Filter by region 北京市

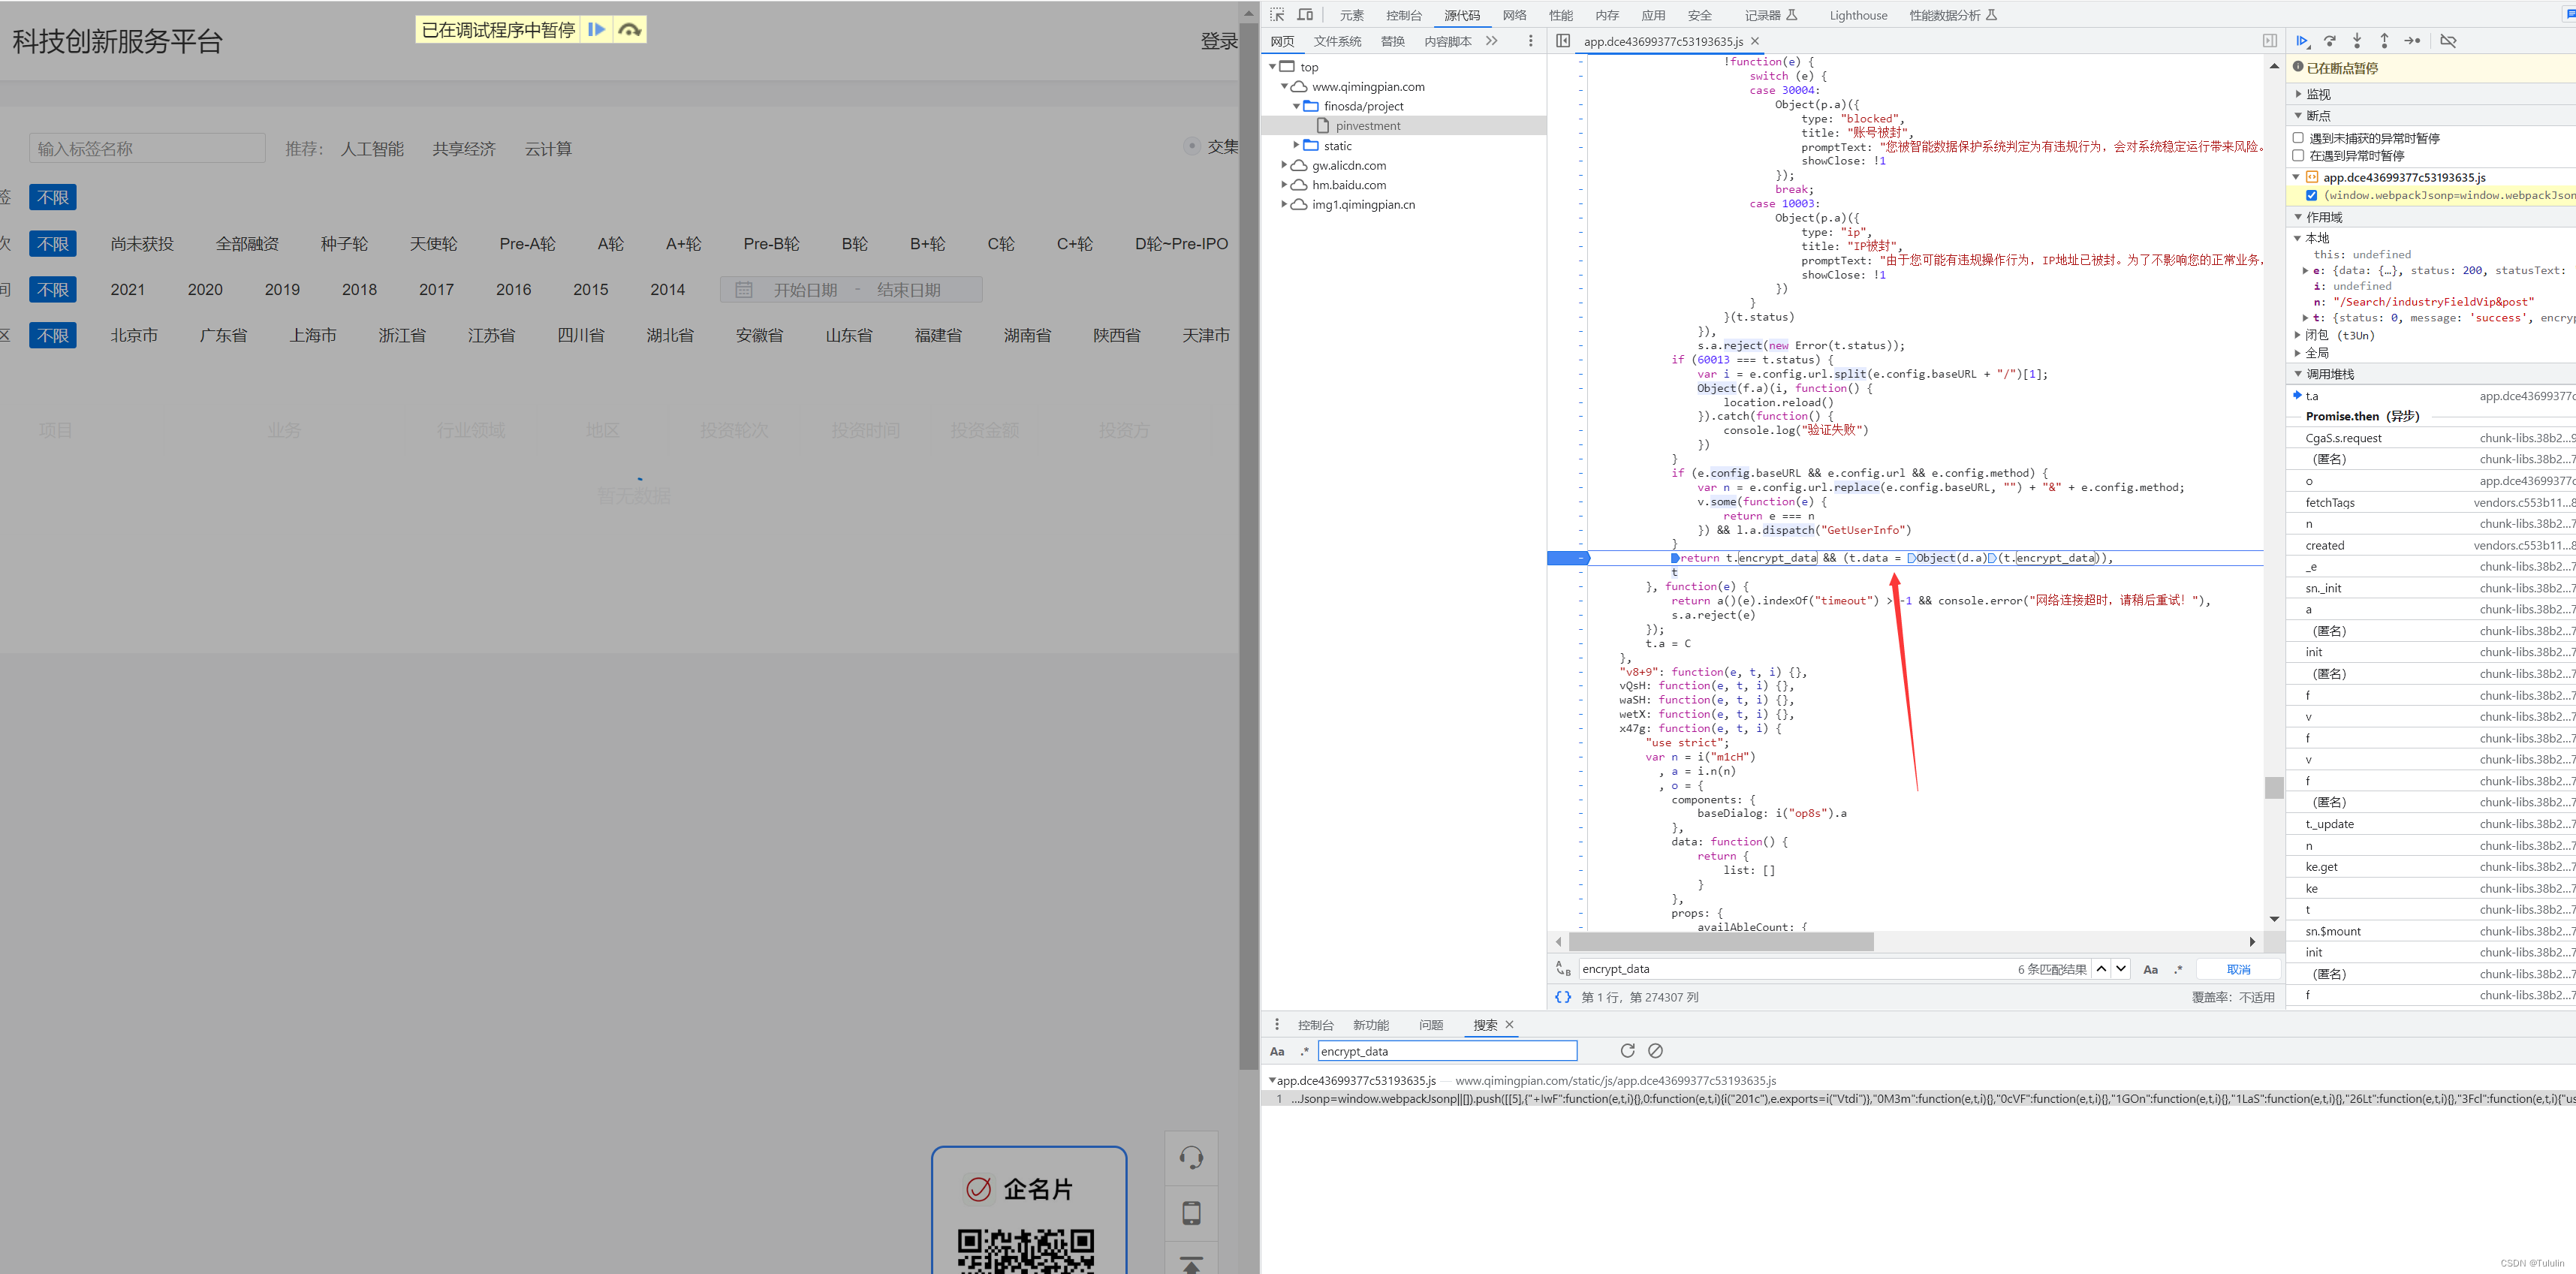(134, 336)
